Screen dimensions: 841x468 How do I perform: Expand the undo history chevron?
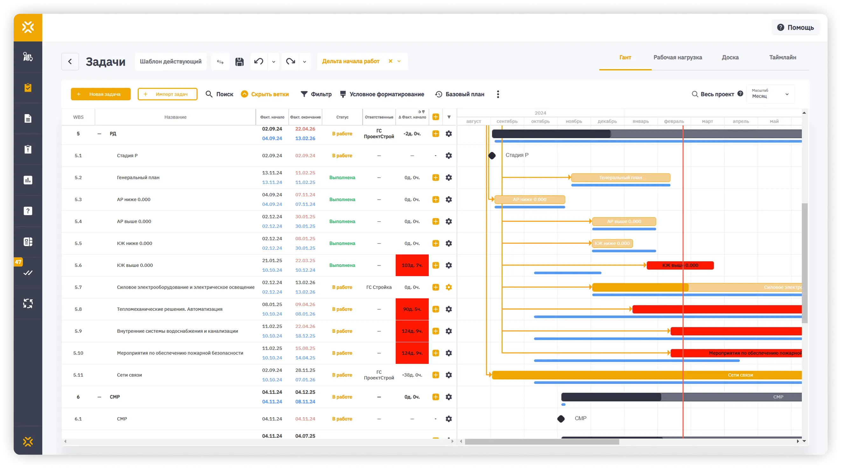(x=273, y=61)
